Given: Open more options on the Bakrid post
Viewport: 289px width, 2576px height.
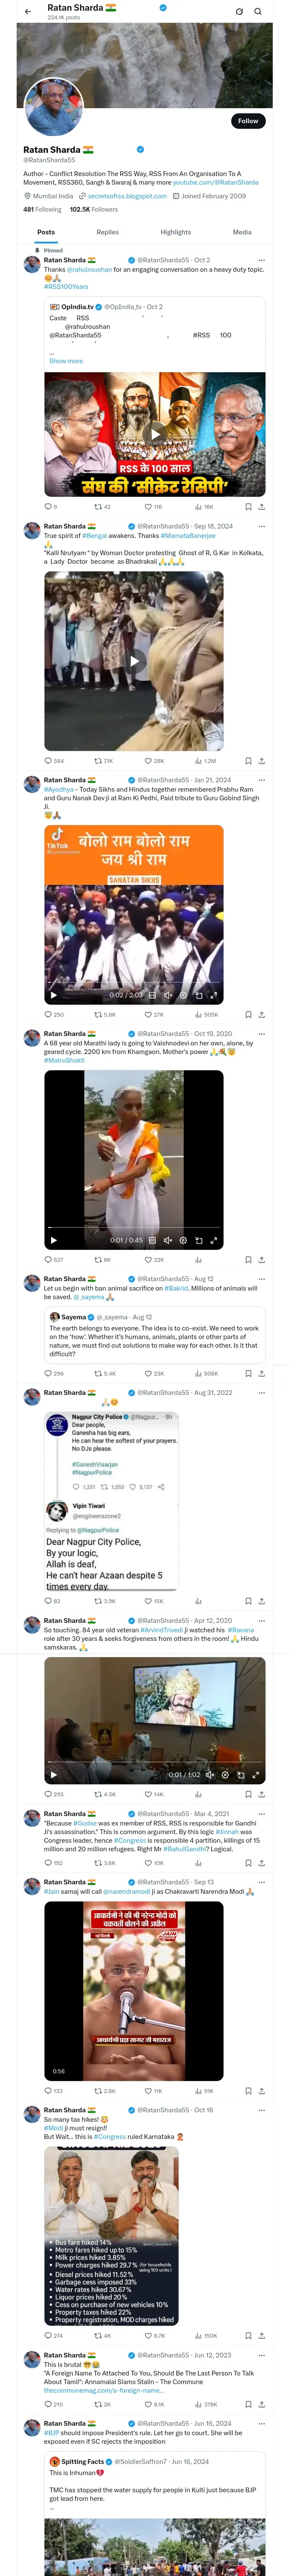Looking at the screenshot, I should tap(261, 1279).
